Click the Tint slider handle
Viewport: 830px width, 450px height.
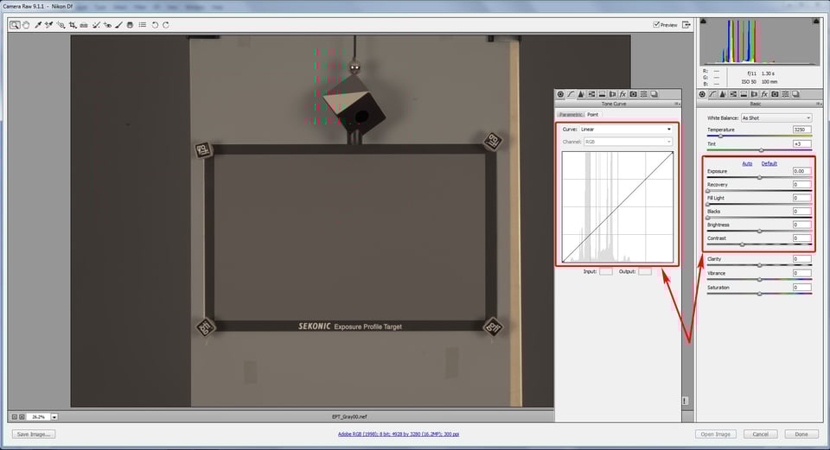[x=761, y=150]
